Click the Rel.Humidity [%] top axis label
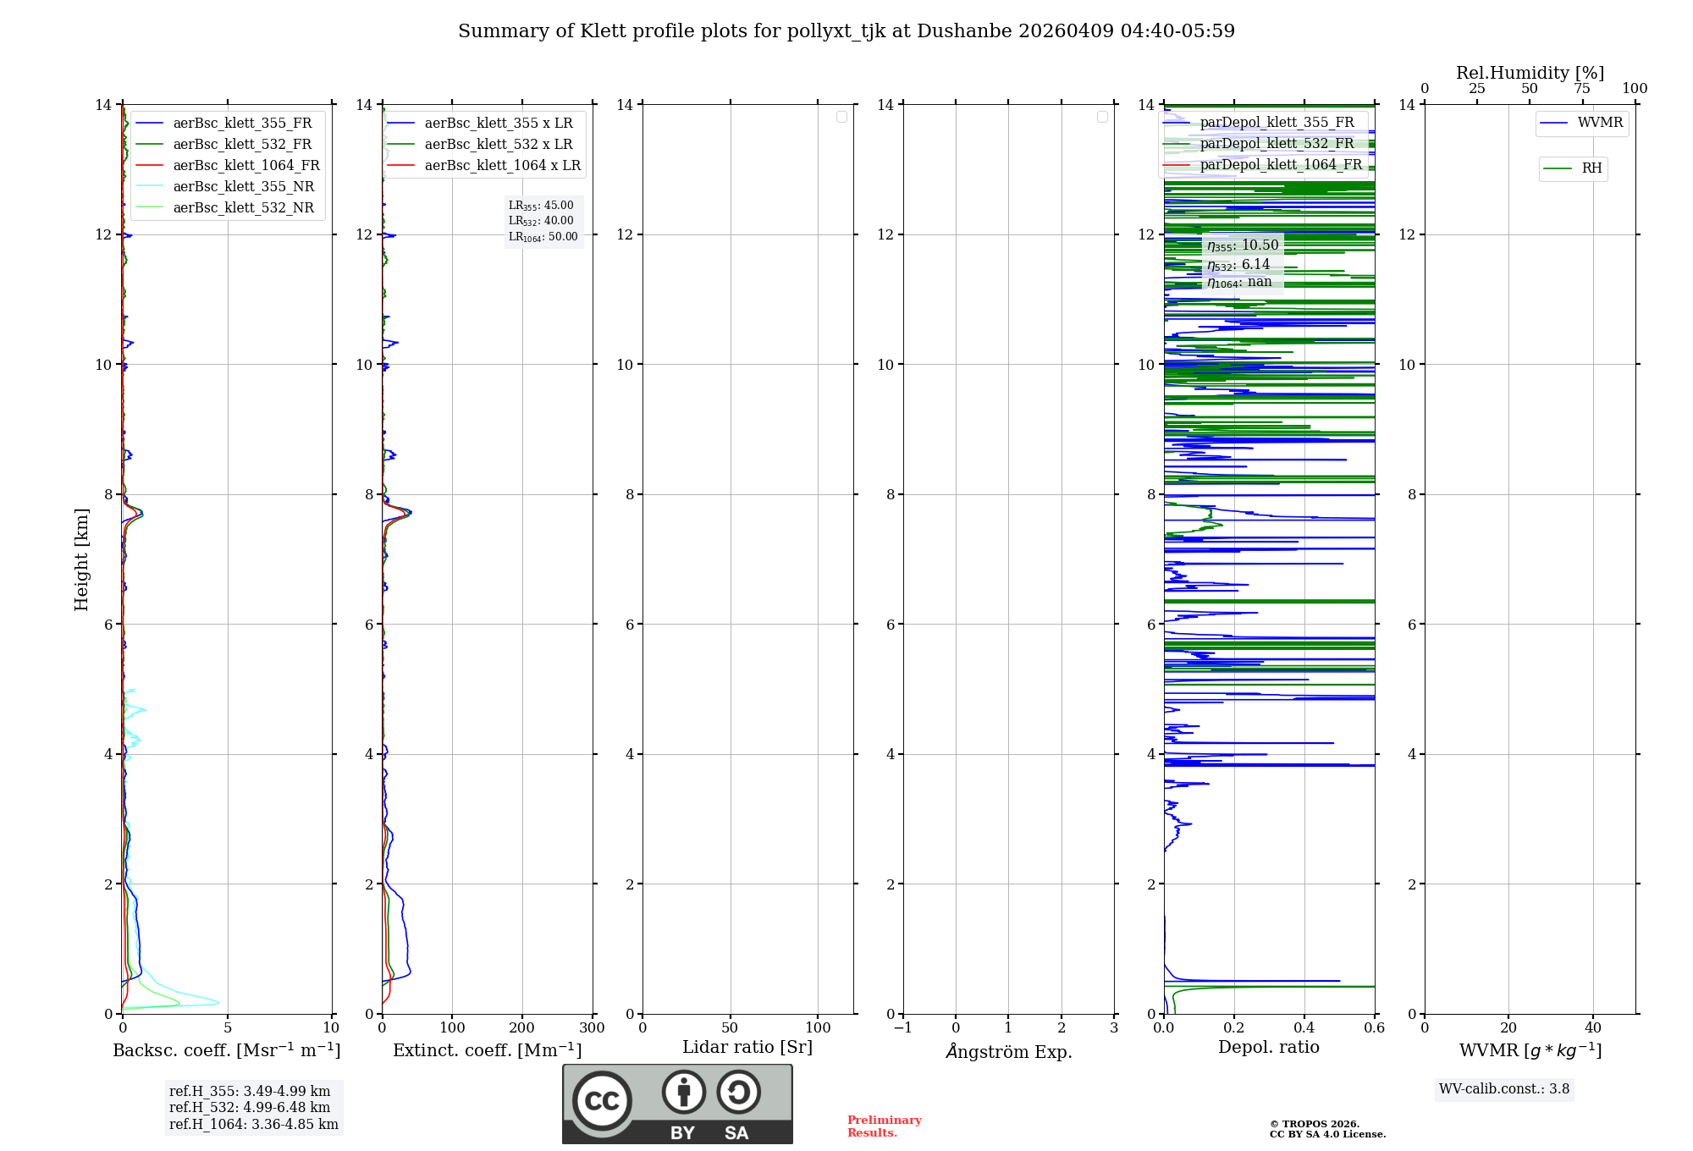Screen dimensions: 1693x1151 pyautogui.click(x=1530, y=73)
